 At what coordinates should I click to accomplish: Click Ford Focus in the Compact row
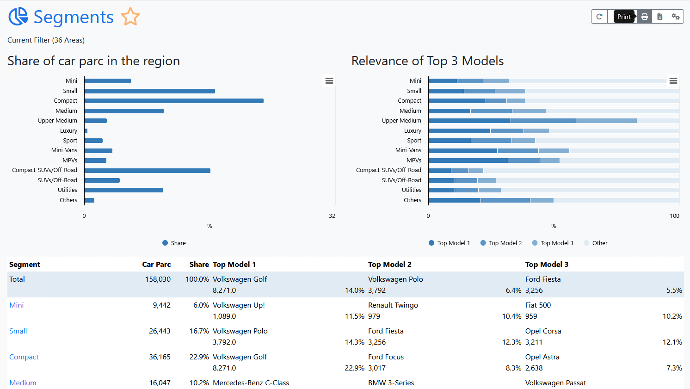pos(386,357)
